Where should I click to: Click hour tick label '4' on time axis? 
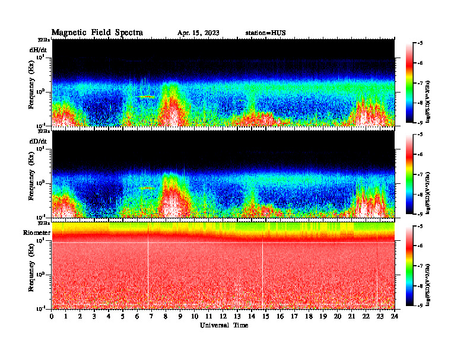(109, 316)
